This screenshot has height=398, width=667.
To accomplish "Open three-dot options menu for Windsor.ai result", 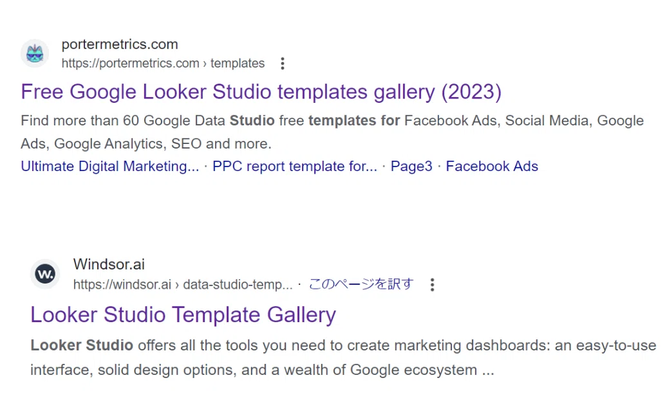I will [432, 285].
